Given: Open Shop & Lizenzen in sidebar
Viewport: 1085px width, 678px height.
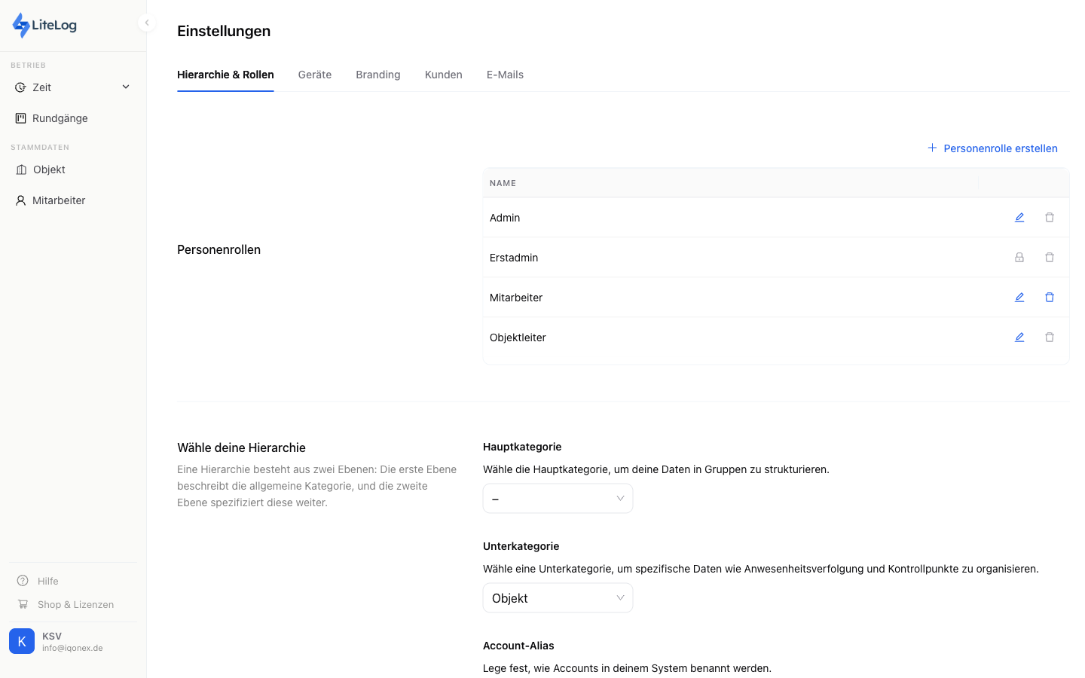Looking at the screenshot, I should coord(75,604).
